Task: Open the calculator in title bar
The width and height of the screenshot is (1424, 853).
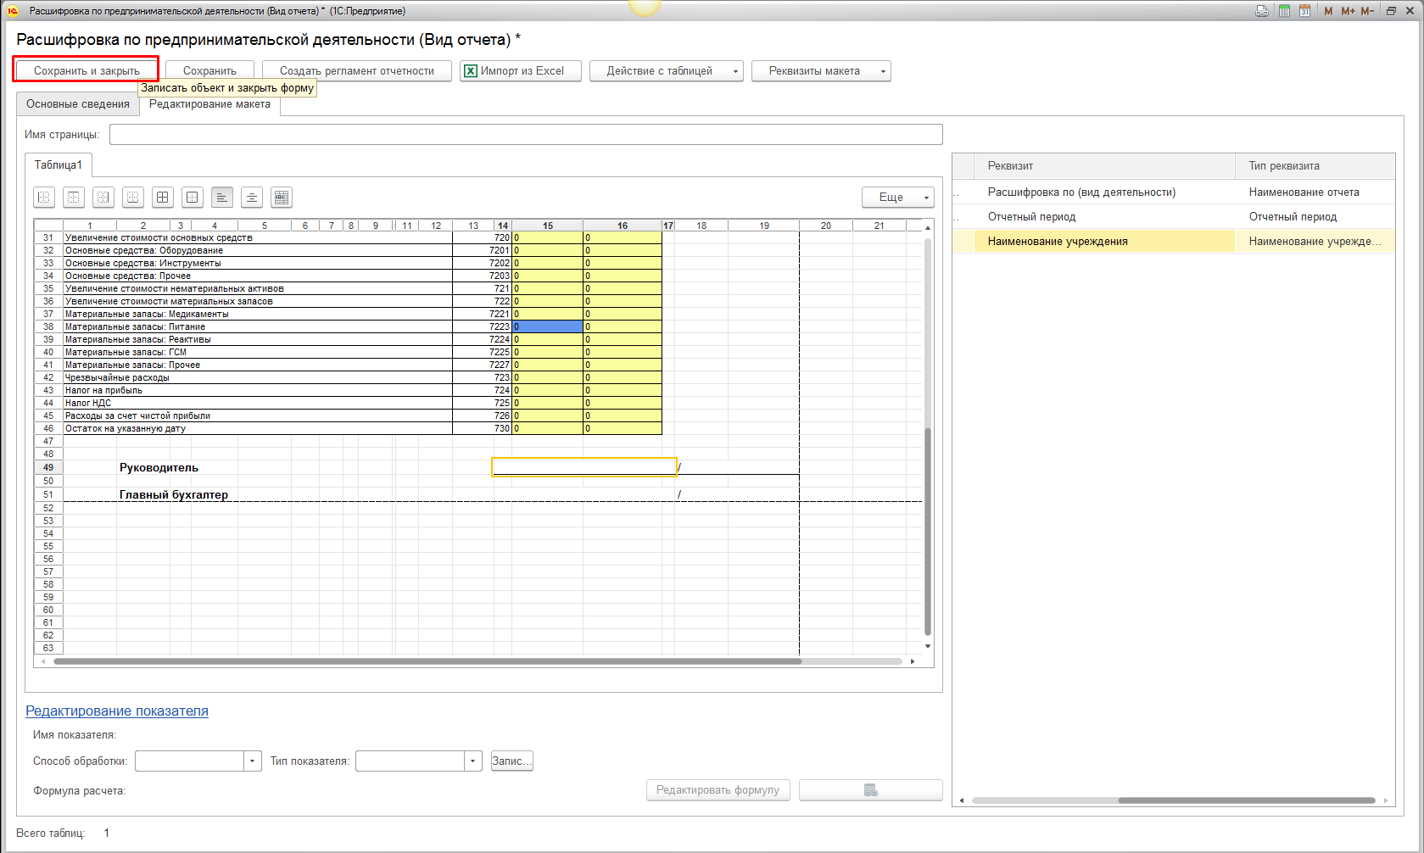Action: point(1284,11)
